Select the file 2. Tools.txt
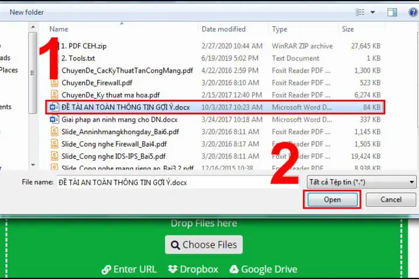This screenshot has height=279, width=419. (78, 58)
